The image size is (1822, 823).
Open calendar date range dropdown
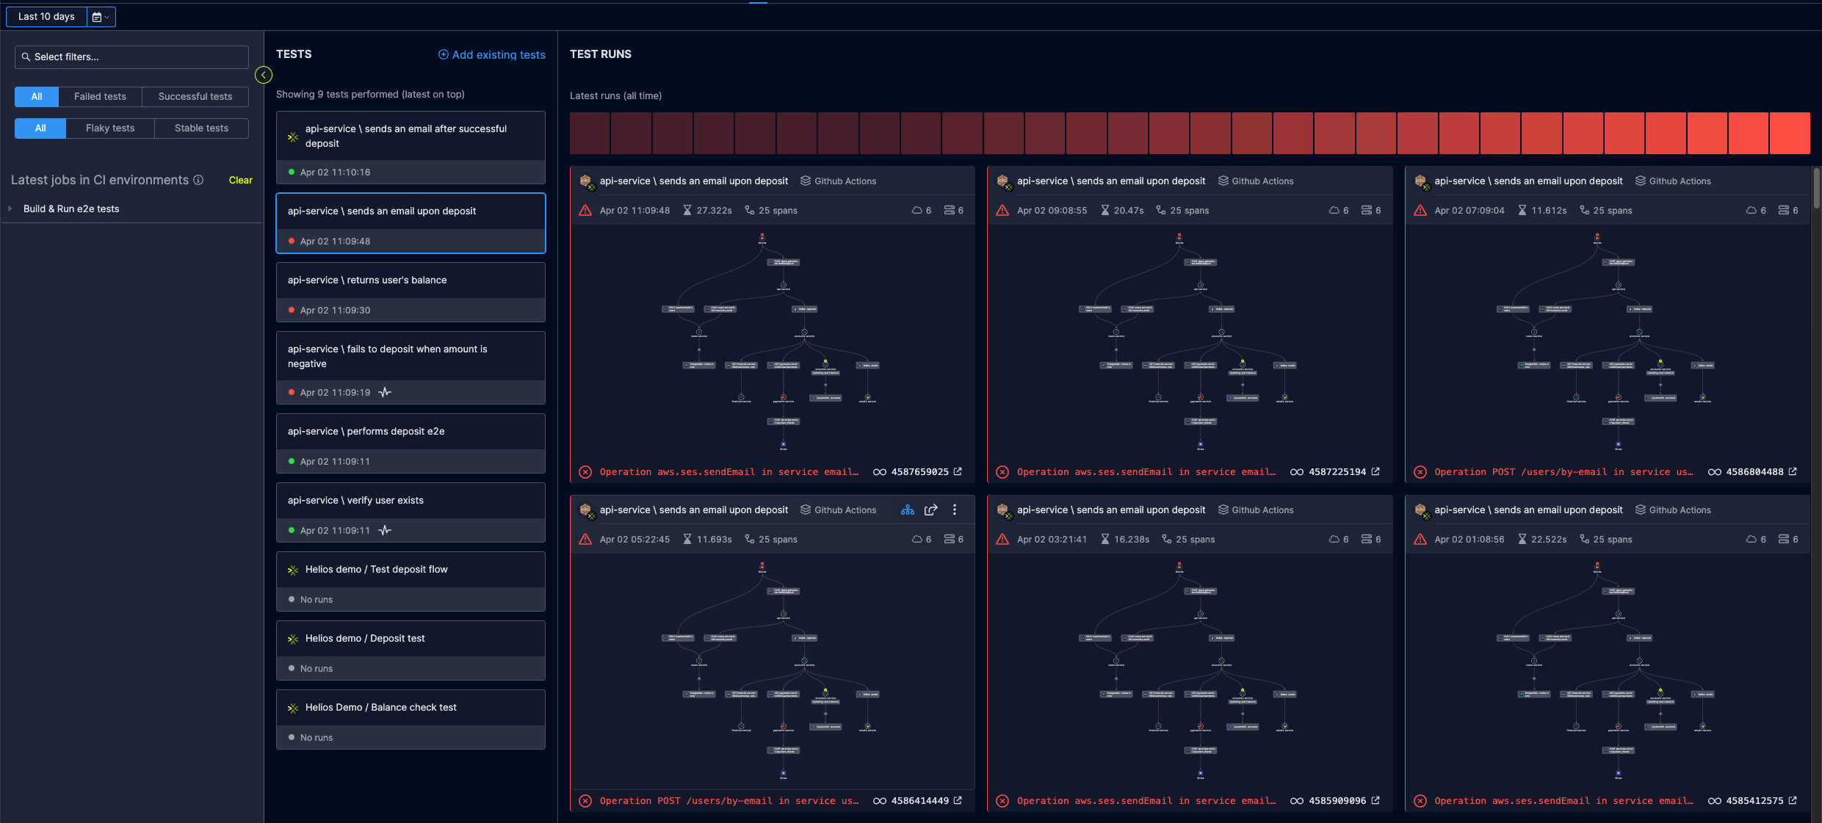pyautogui.click(x=101, y=17)
